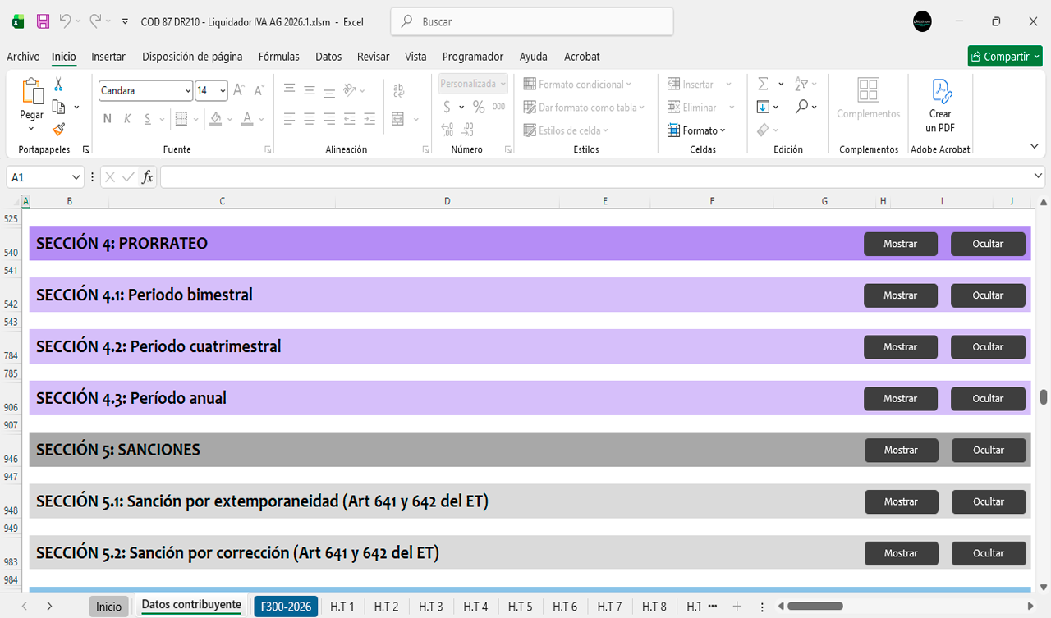Click the AutoSum sigma icon
Viewport: 1051px width, 618px height.
(x=763, y=85)
